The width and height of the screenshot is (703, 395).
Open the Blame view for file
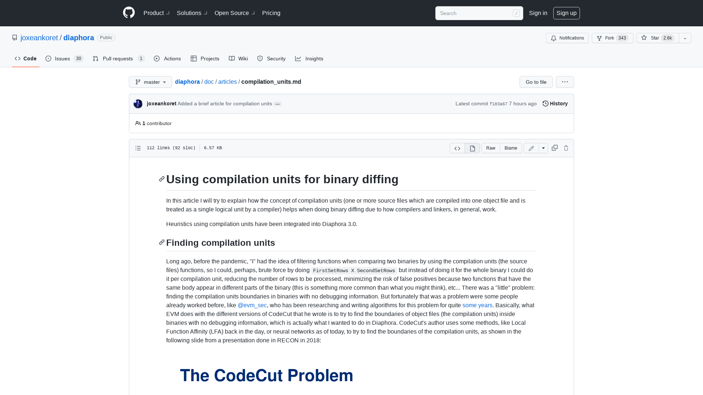(511, 148)
